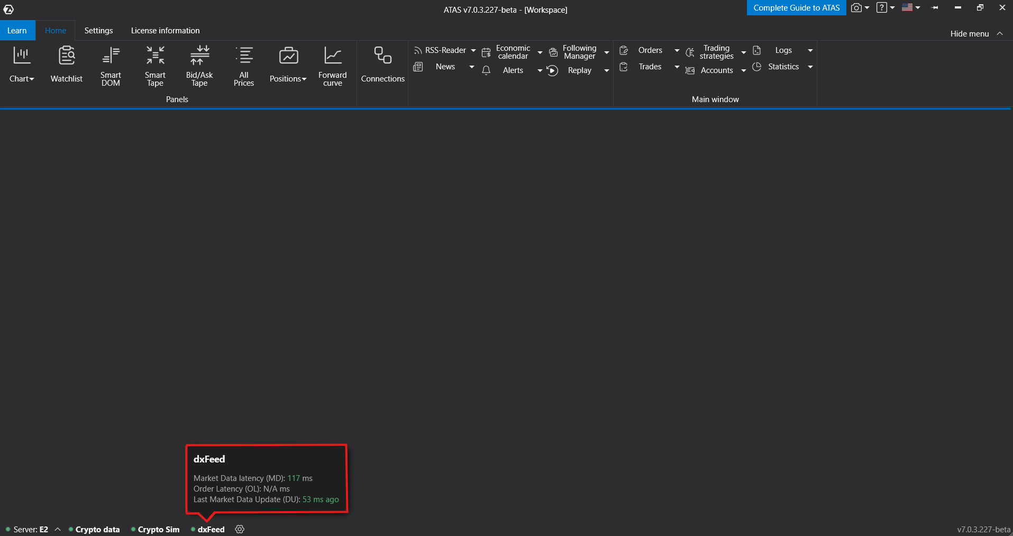Click the screenshot camera icon
This screenshot has height=536, width=1013.
(856, 7)
